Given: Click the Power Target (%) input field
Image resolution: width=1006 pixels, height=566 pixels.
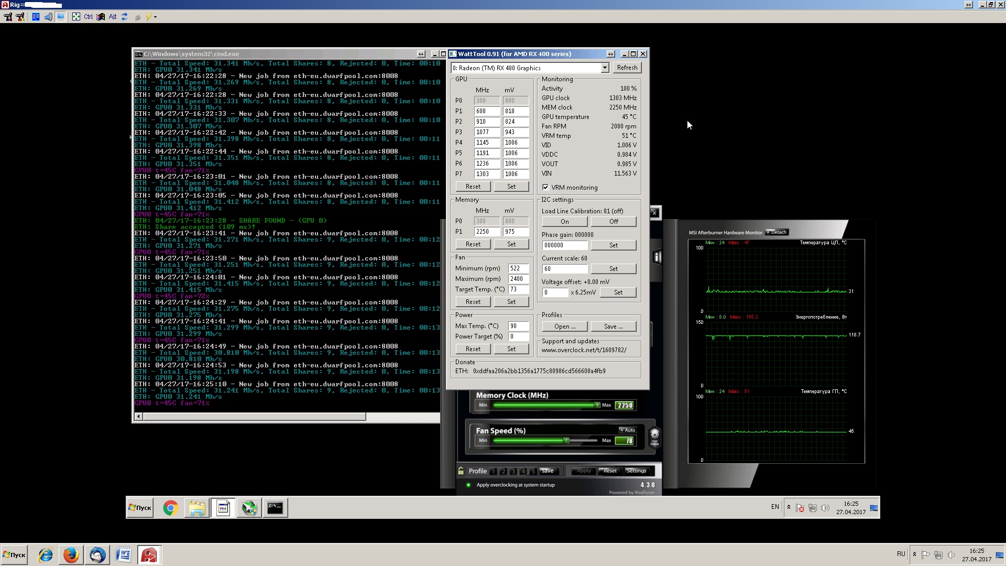Looking at the screenshot, I should point(518,336).
